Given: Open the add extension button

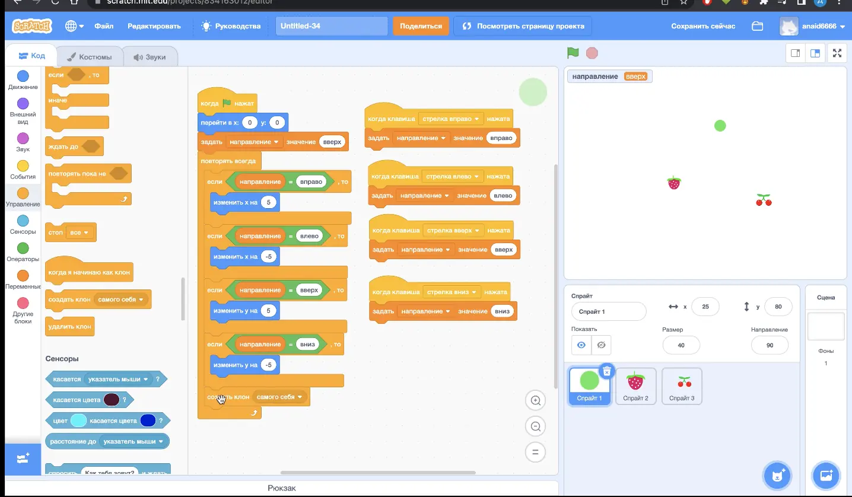Looking at the screenshot, I should click(x=23, y=458).
